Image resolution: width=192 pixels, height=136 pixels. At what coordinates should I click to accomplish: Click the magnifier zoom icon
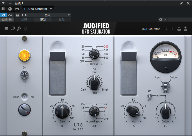click(13, 29)
